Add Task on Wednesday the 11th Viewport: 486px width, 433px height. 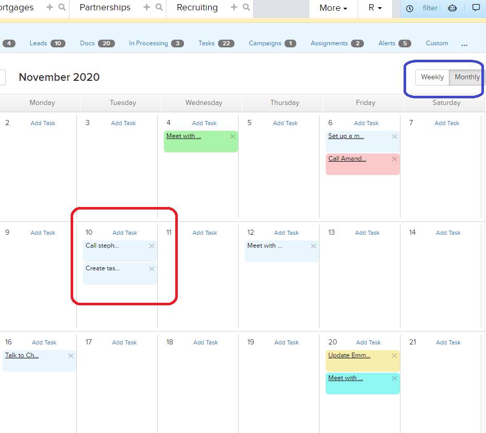205,233
